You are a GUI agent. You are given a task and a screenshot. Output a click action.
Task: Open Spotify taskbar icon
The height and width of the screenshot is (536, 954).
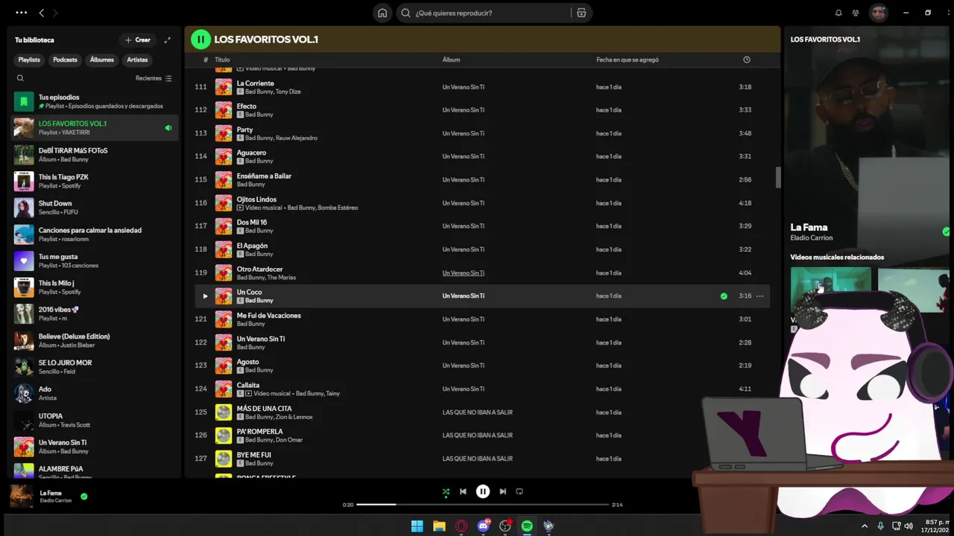[x=527, y=526]
